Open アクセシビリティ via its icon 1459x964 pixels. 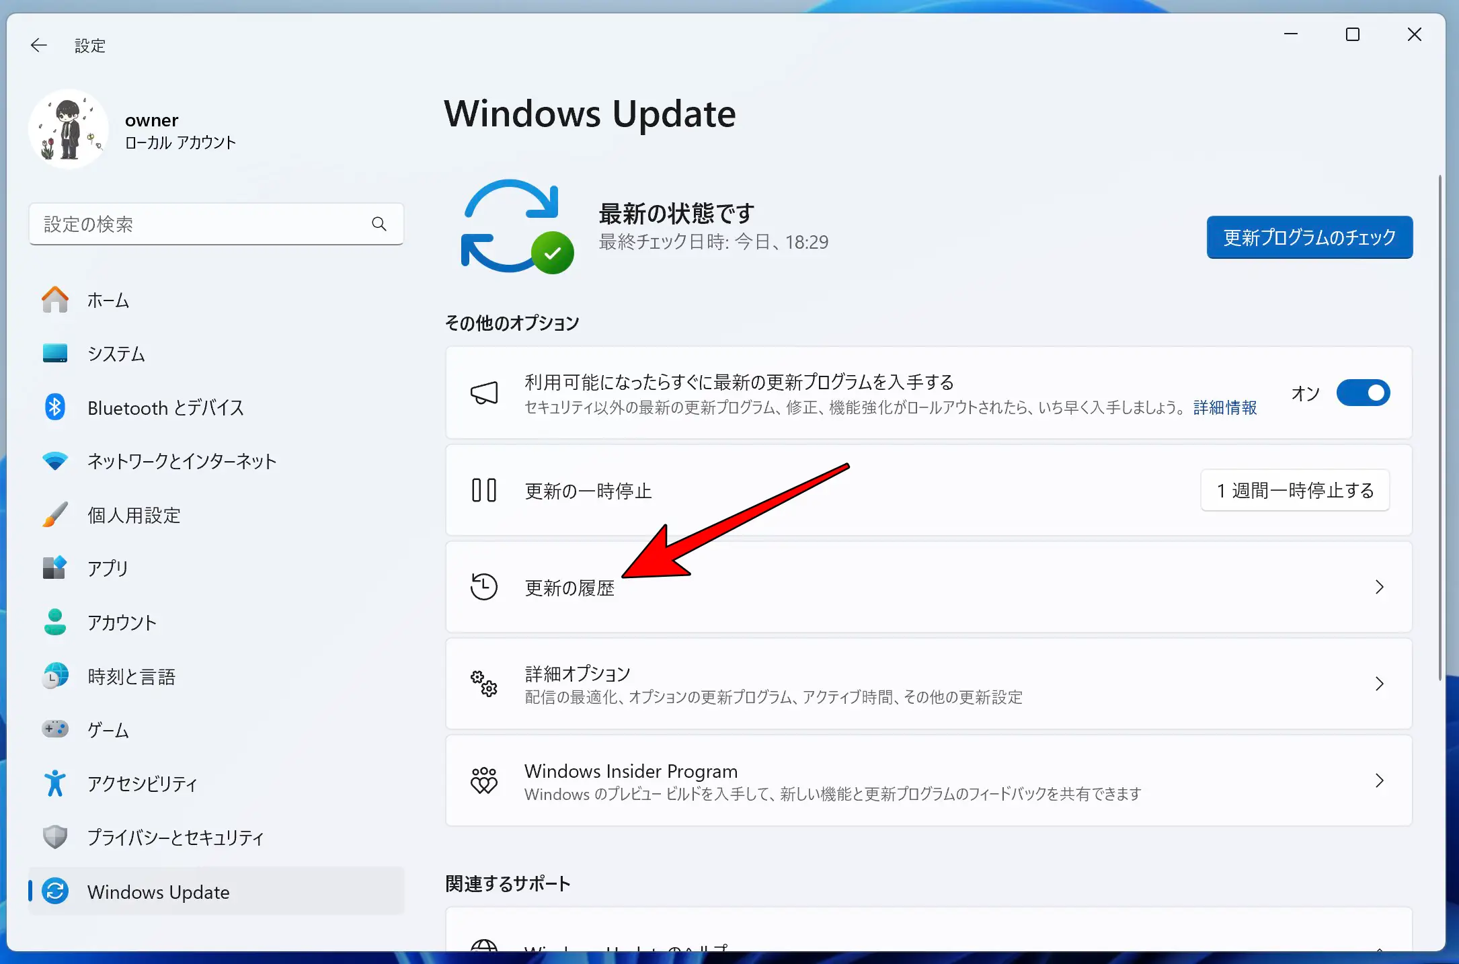point(54,783)
